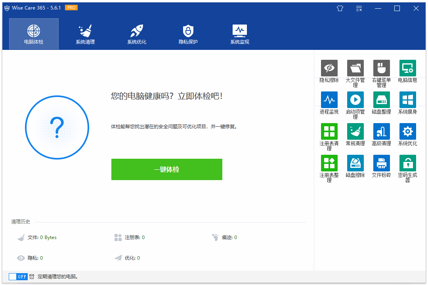
Task: Toggle the scheduled cleanup OFF switch
Action: click(18, 277)
